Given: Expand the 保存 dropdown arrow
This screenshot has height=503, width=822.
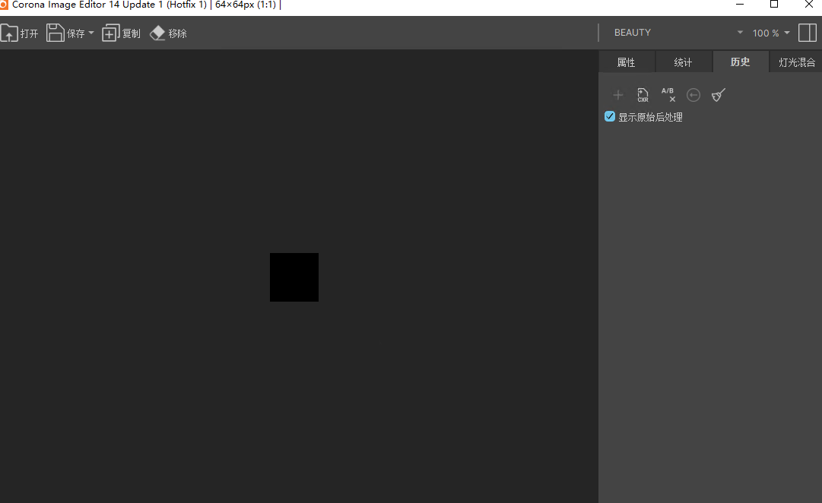Looking at the screenshot, I should pyautogui.click(x=91, y=33).
